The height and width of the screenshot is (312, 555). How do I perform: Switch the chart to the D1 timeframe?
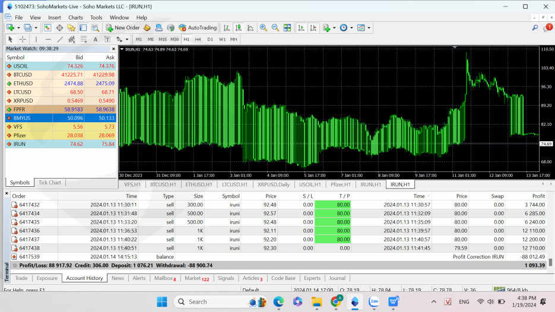(210, 39)
